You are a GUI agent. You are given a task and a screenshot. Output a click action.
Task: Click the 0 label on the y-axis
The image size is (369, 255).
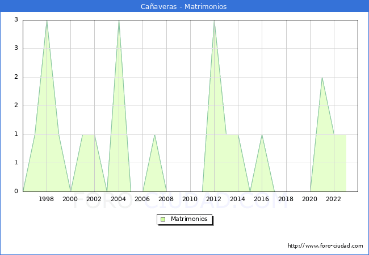tap(16, 192)
